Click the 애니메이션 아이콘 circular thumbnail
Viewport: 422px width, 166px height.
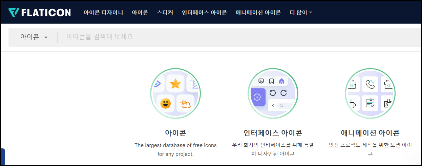click(x=370, y=94)
